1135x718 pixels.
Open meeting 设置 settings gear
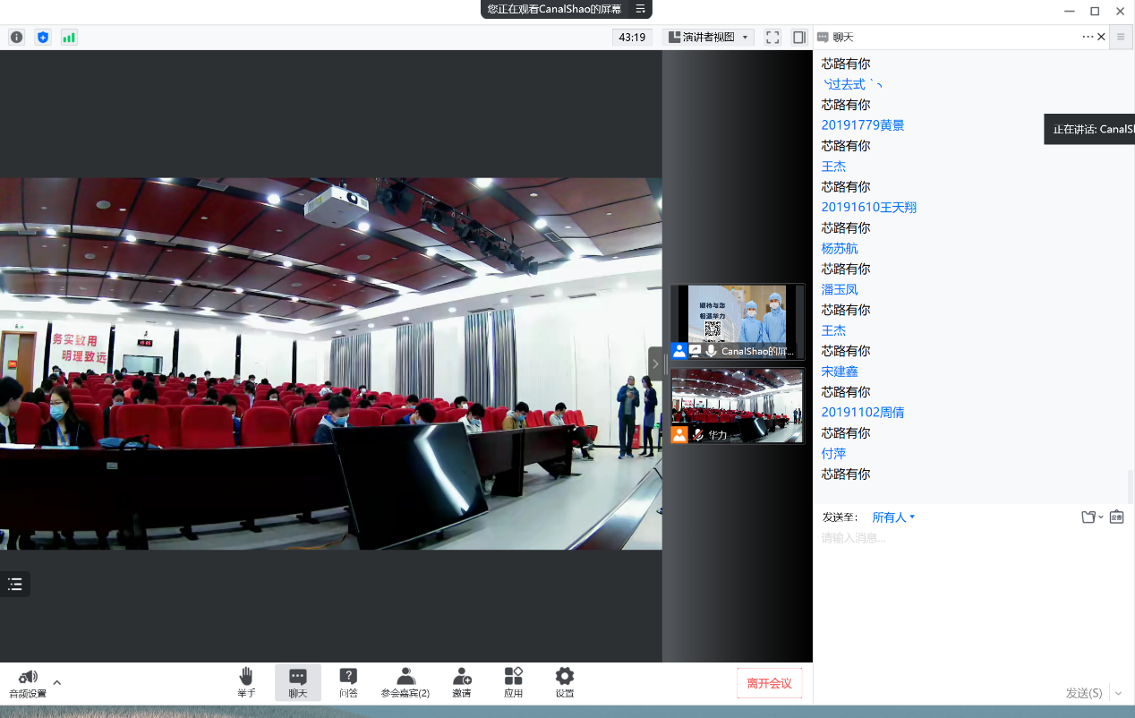tap(564, 682)
